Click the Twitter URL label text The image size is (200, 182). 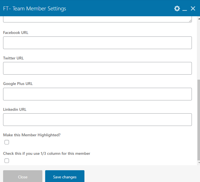click(x=13, y=58)
